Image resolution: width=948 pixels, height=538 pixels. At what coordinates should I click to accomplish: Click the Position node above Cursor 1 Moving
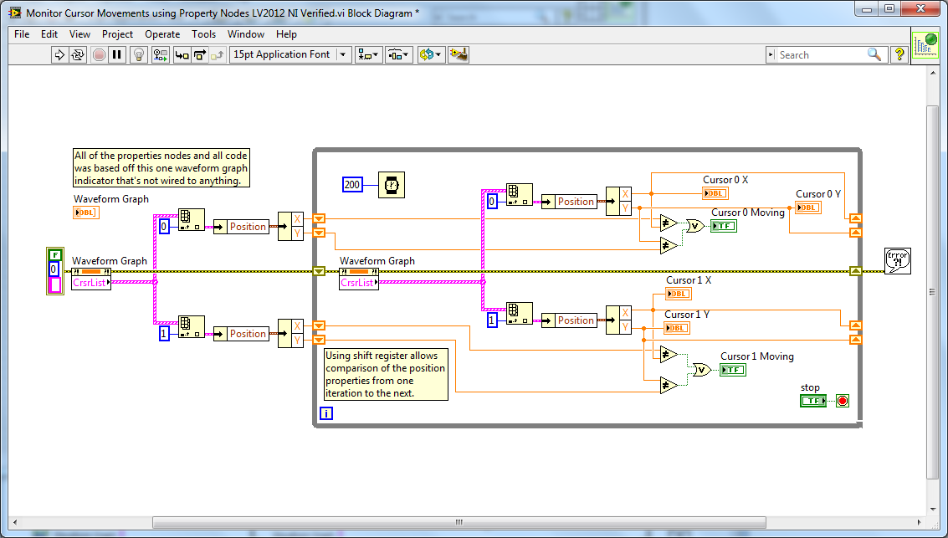click(x=570, y=320)
